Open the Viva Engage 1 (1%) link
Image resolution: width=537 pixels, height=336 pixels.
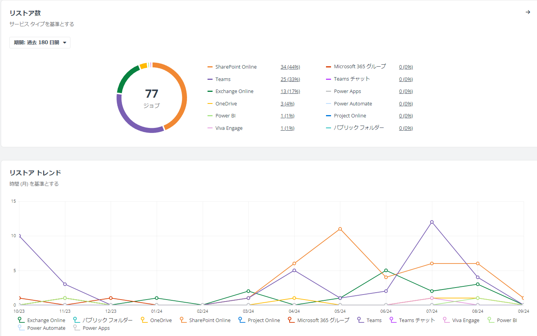click(288, 128)
